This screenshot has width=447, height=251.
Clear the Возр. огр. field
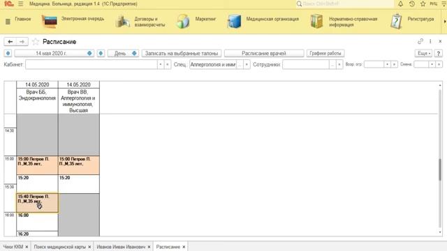[394, 65]
